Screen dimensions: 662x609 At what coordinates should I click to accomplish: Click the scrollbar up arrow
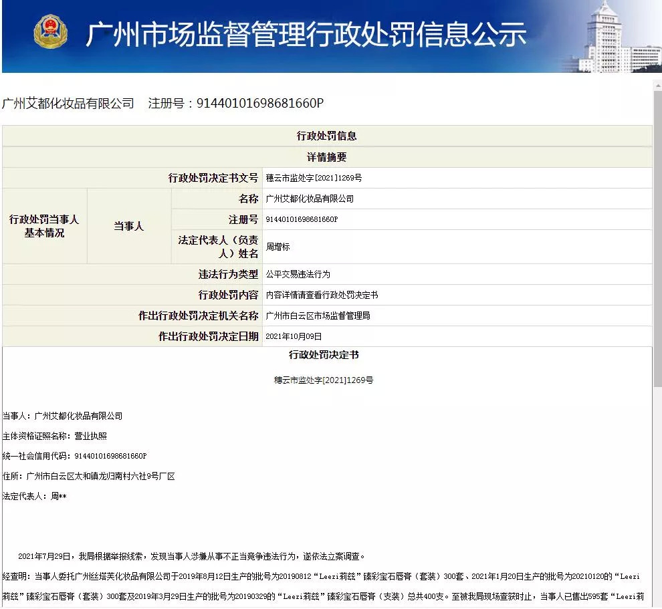pos(657,86)
